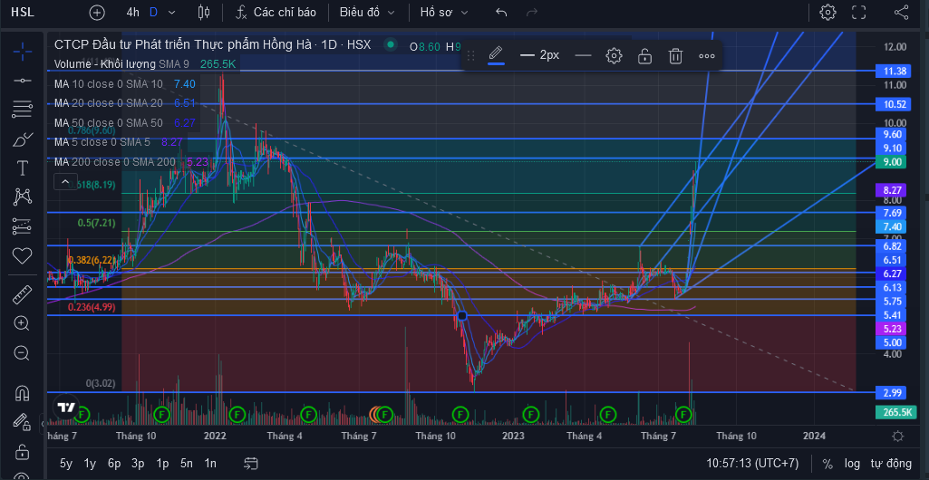929x480 pixels.
Task: Open the Fibonacci retracement tools
Action: (x=23, y=109)
